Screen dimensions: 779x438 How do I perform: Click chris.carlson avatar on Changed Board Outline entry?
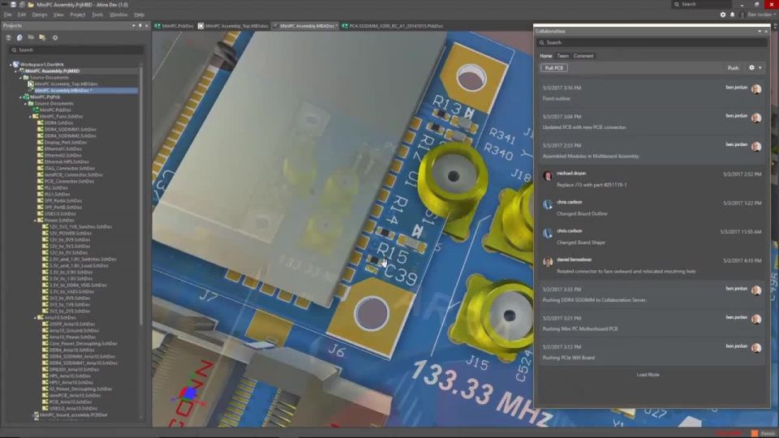click(x=548, y=204)
